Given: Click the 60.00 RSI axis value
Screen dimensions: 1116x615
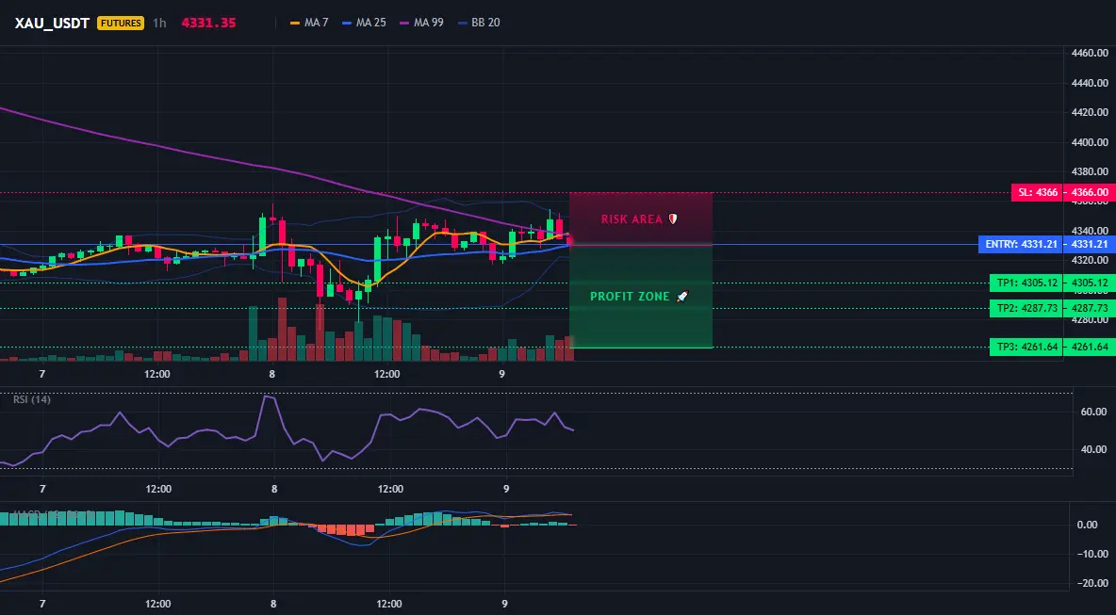Looking at the screenshot, I should coord(1094,412).
